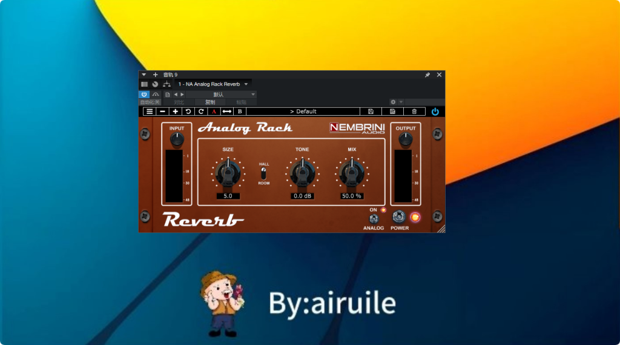Click the sidechain arc icon
The width and height of the screenshot is (620, 345).
156,95
